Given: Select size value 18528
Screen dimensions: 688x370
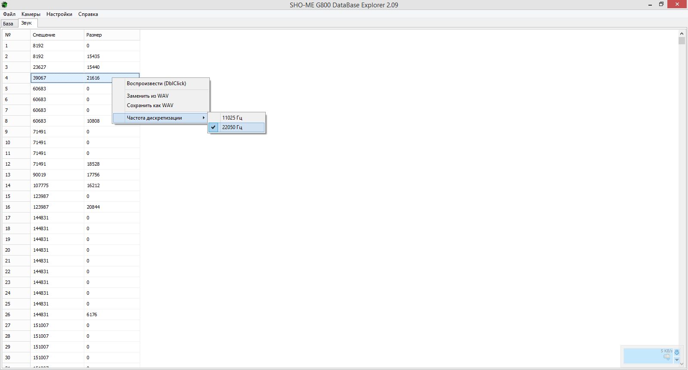Looking at the screenshot, I should (93, 164).
